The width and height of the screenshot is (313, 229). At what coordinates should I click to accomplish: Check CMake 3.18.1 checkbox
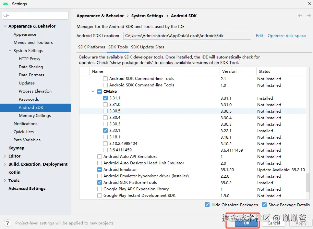105,137
